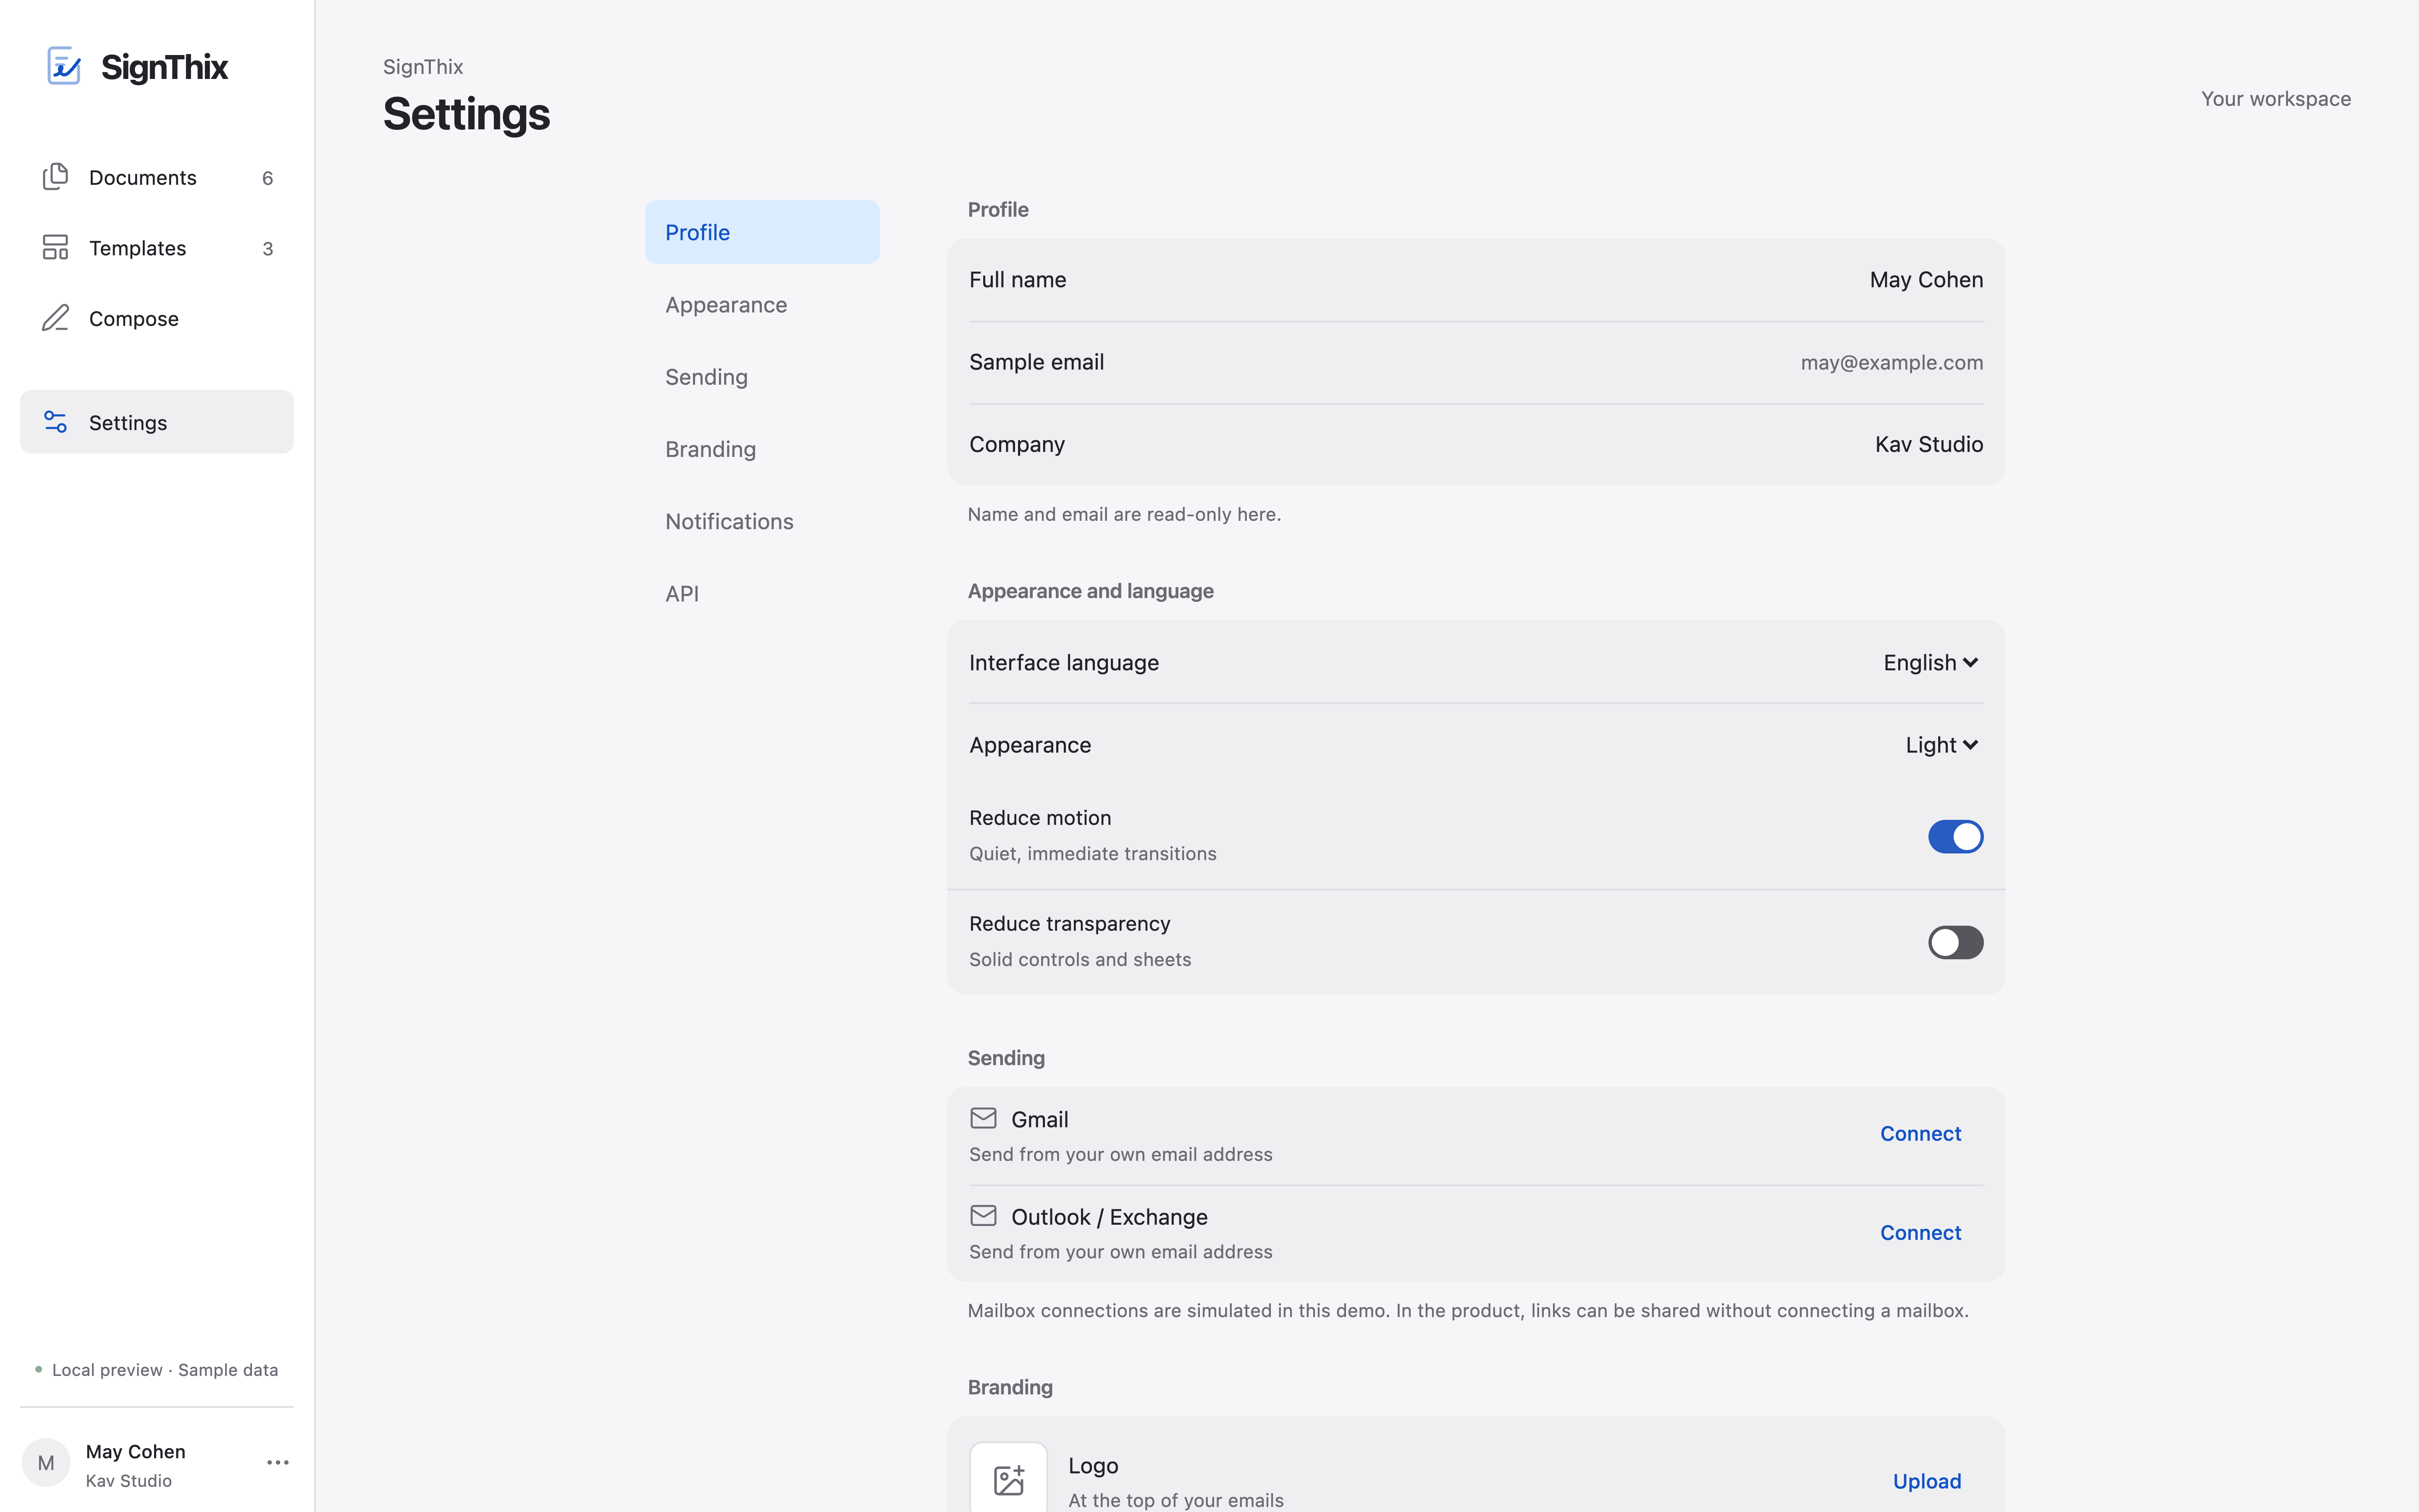This screenshot has height=1512, width=2419.
Task: Jump to the API settings tab
Action: (x=762, y=593)
